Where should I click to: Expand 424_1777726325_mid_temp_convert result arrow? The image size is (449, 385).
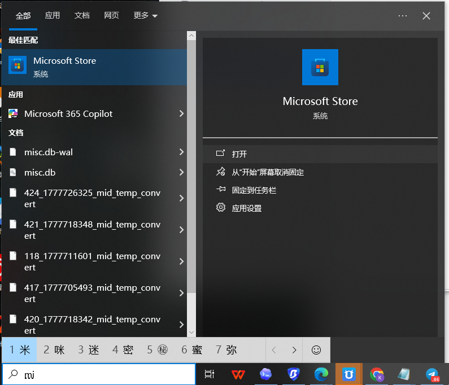(181, 198)
